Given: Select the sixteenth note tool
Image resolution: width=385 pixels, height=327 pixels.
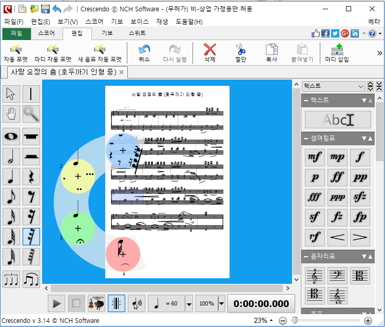Looking at the screenshot, I should (11, 217).
